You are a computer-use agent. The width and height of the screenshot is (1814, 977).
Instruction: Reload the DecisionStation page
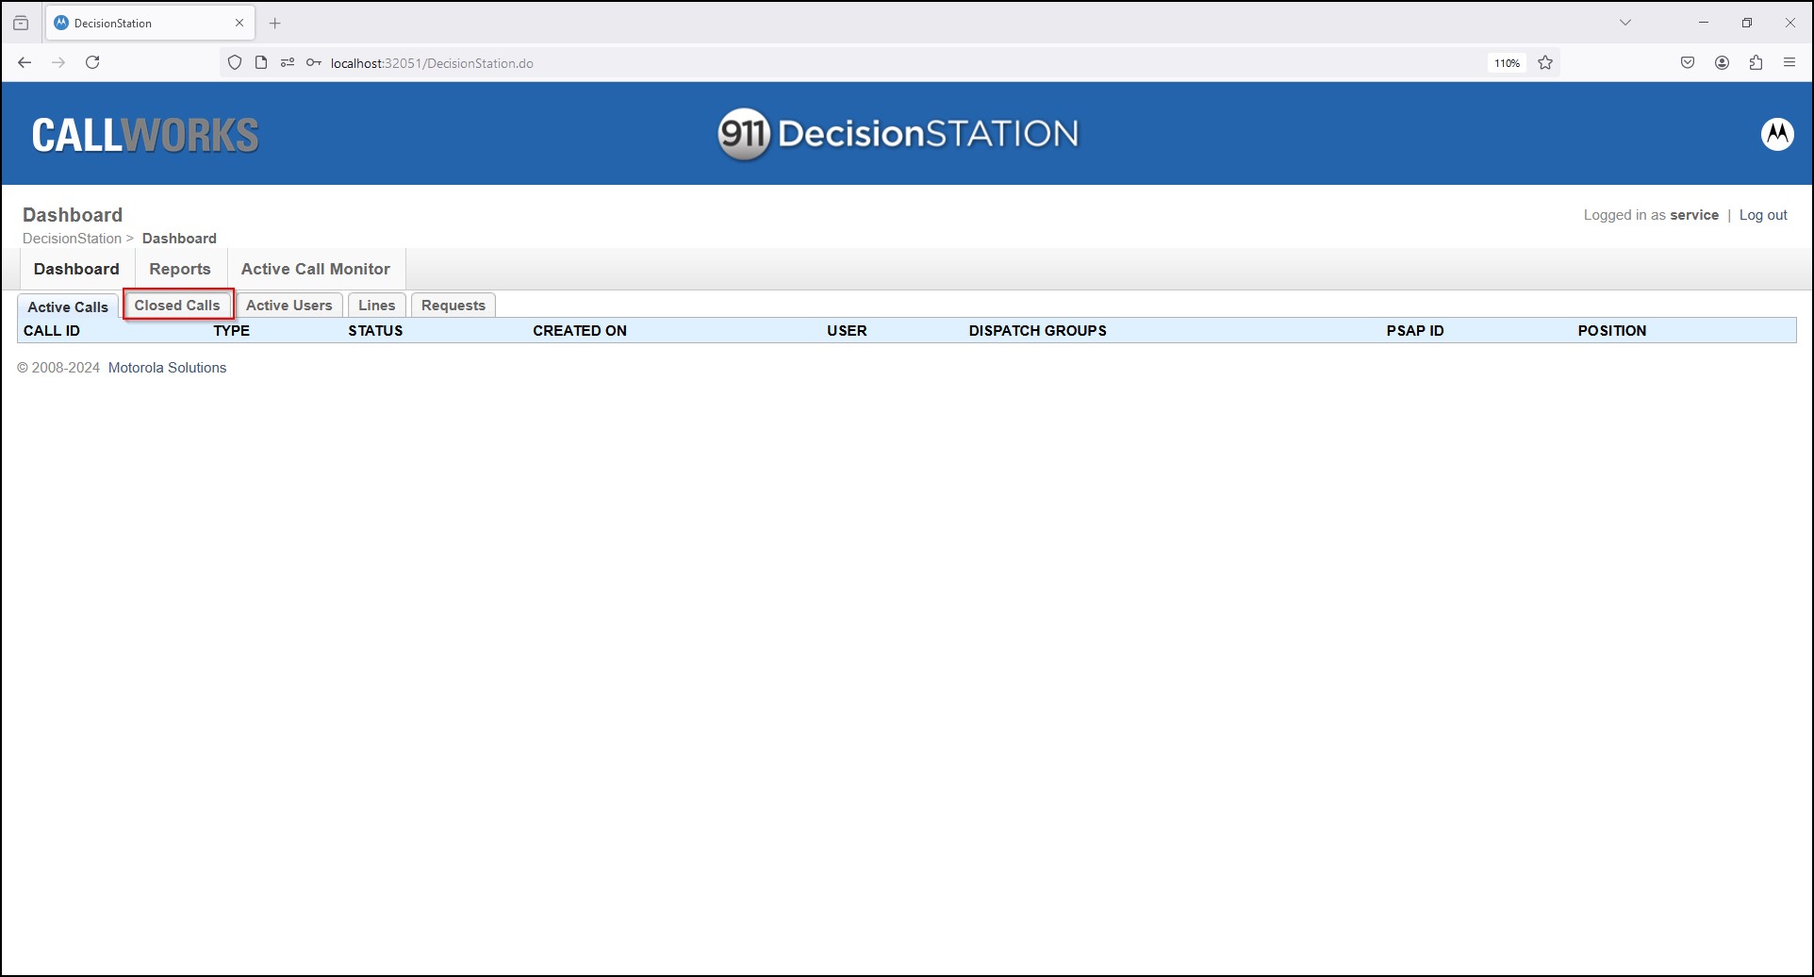(91, 62)
